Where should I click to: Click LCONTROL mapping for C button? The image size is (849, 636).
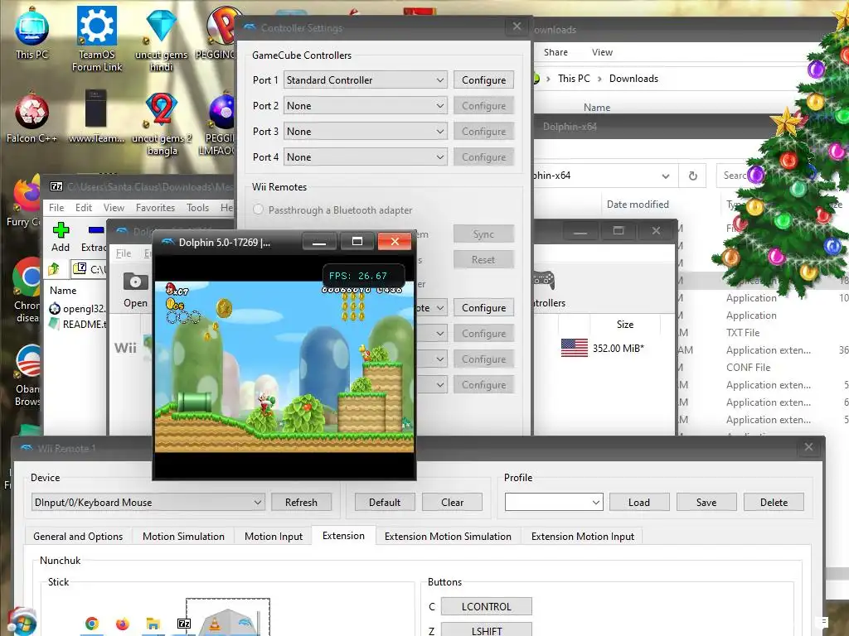486,607
